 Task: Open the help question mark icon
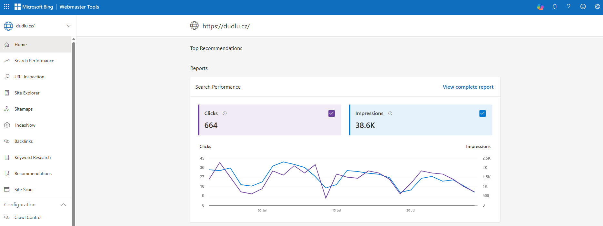[569, 6]
